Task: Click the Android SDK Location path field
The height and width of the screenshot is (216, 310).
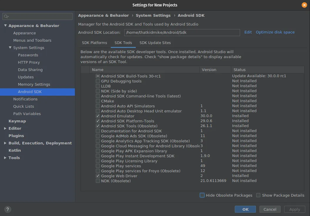Action: (182, 32)
